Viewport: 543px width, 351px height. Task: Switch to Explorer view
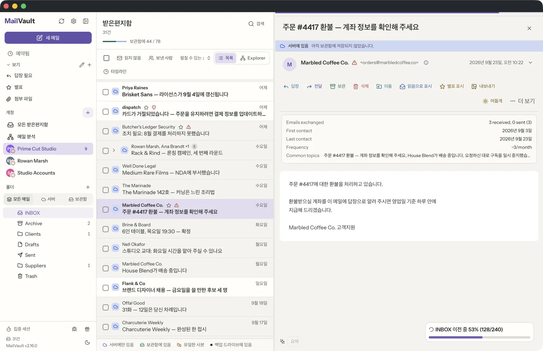(253, 58)
